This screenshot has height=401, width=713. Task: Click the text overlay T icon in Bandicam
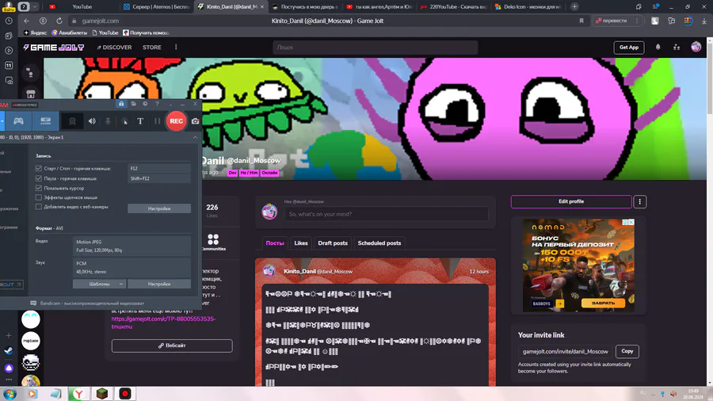140,121
